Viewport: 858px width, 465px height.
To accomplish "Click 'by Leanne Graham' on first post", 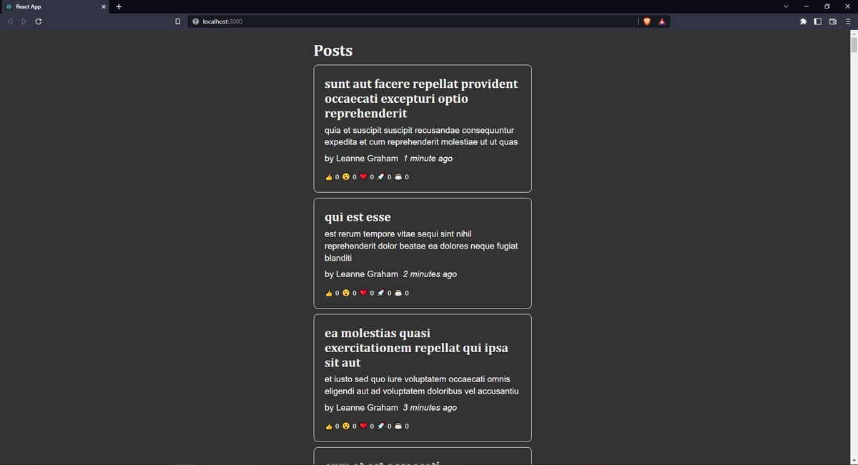I will (361, 159).
